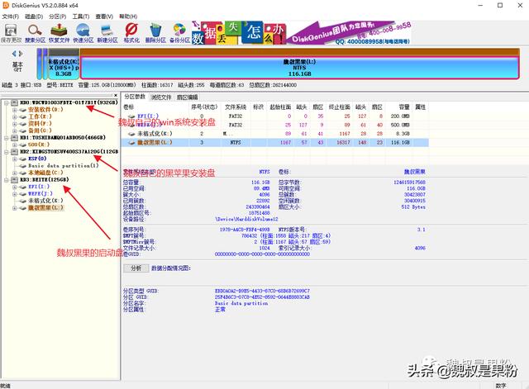
Task: Select EFI(I:) under HD3 in tree
Action: (x=39, y=187)
